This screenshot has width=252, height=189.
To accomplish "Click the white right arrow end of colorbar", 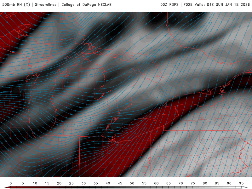I will coord(245,187).
